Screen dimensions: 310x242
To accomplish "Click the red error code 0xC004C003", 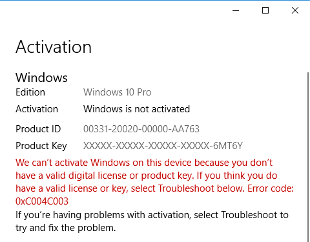I will click(42, 201).
